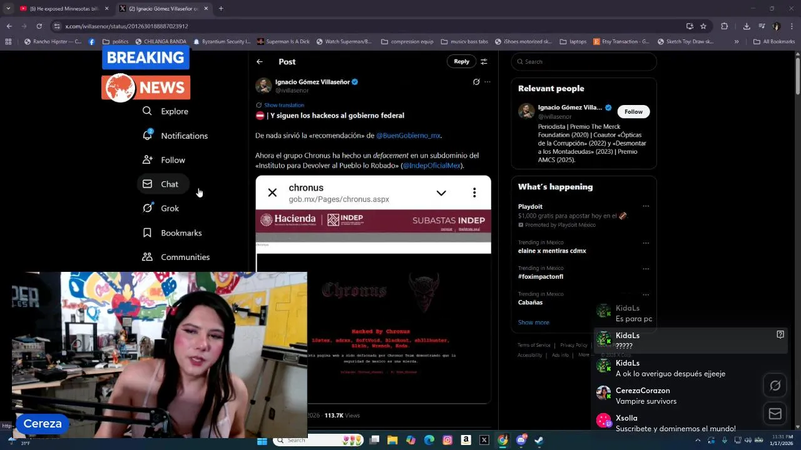The height and width of the screenshot is (450, 801).
Task: Open floating Messages envelope button
Action: (775, 413)
